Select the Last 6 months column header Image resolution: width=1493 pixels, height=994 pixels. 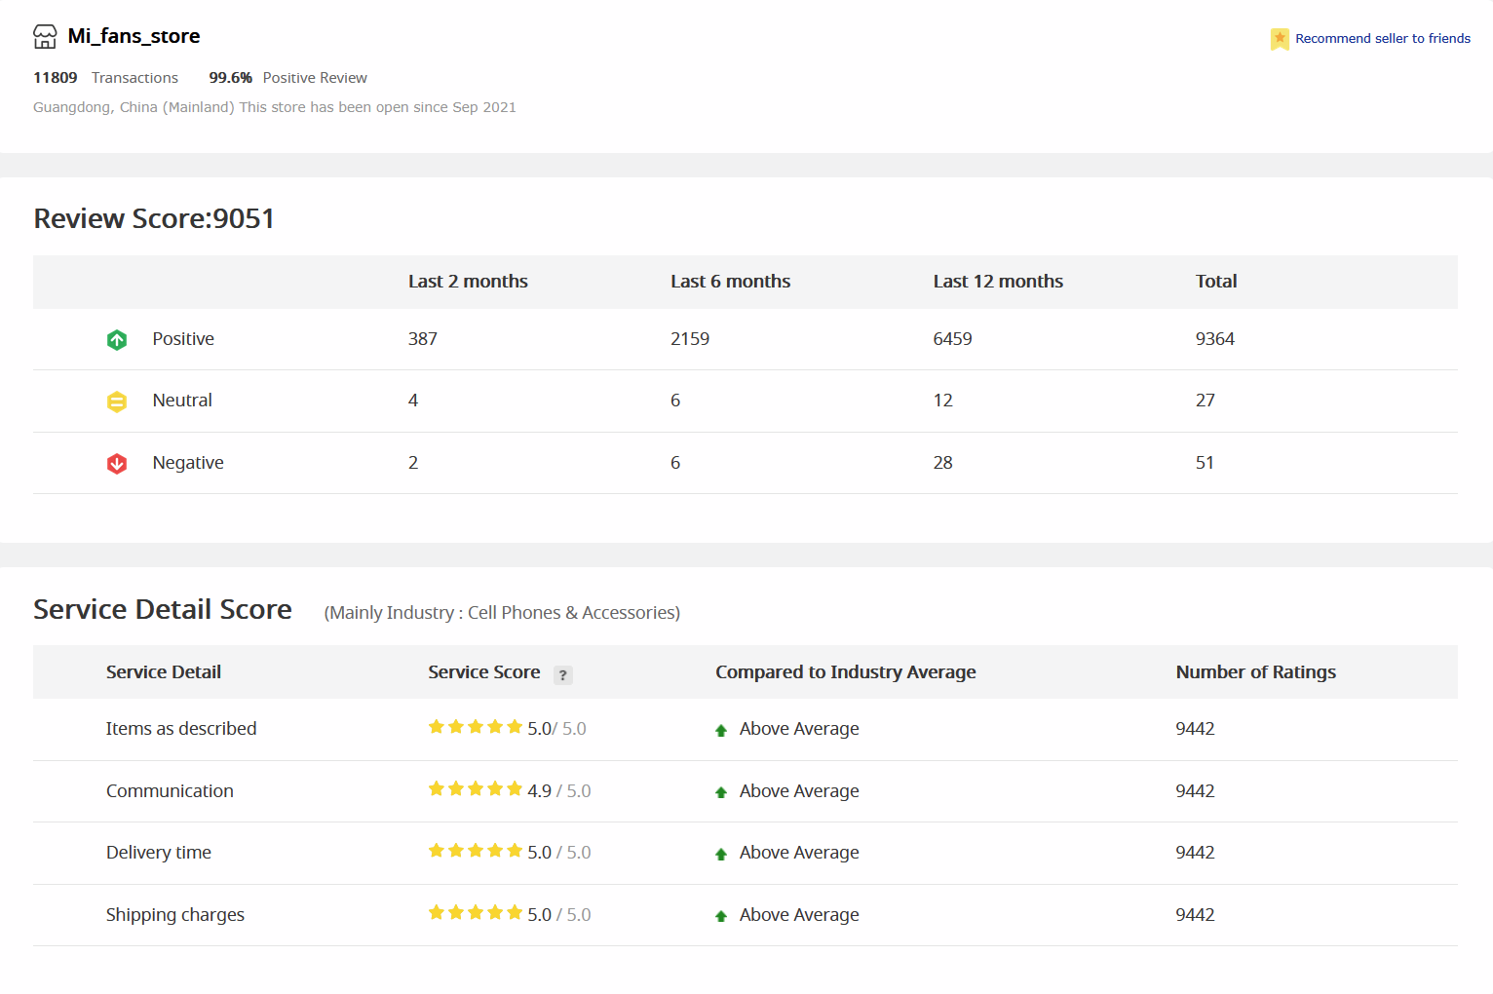coord(730,282)
